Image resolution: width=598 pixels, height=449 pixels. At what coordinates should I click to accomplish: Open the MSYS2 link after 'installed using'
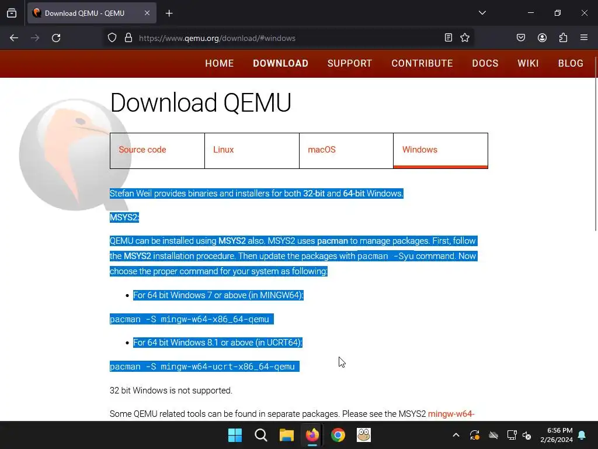[232, 241]
